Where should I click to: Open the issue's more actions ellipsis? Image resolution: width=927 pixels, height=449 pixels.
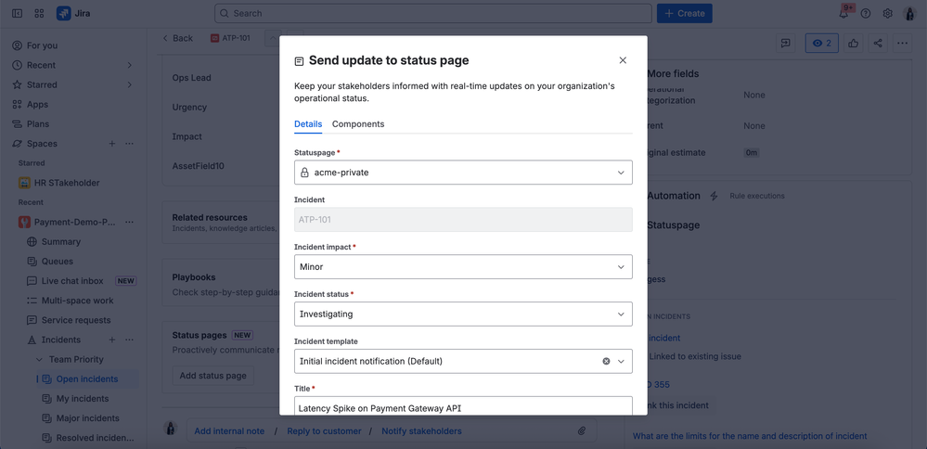902,43
